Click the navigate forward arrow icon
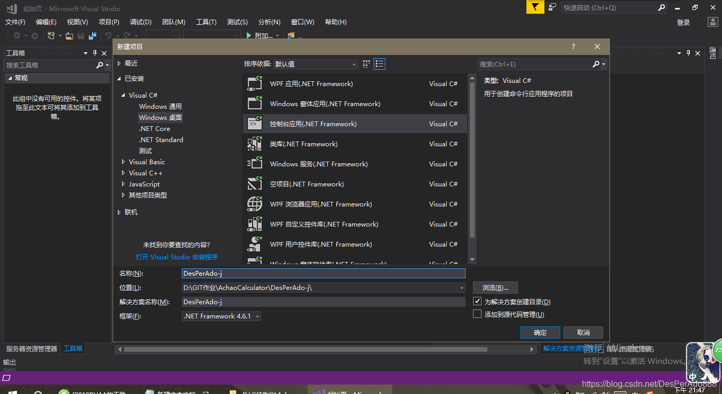 pyautogui.click(x=35, y=35)
